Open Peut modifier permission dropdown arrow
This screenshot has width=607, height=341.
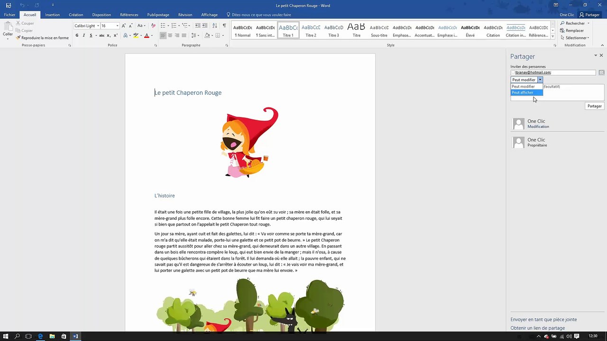coord(540,80)
